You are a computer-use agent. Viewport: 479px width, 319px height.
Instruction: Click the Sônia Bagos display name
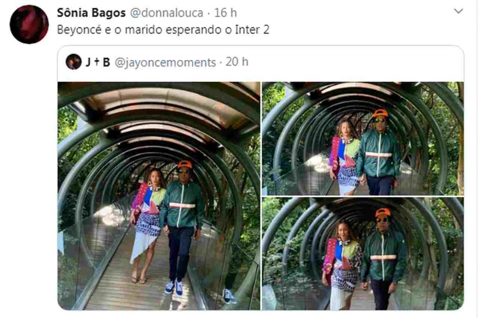[x=91, y=13]
